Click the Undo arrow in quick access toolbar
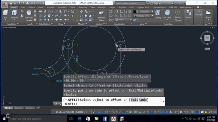This screenshot has width=218, height=122. click(32, 3)
